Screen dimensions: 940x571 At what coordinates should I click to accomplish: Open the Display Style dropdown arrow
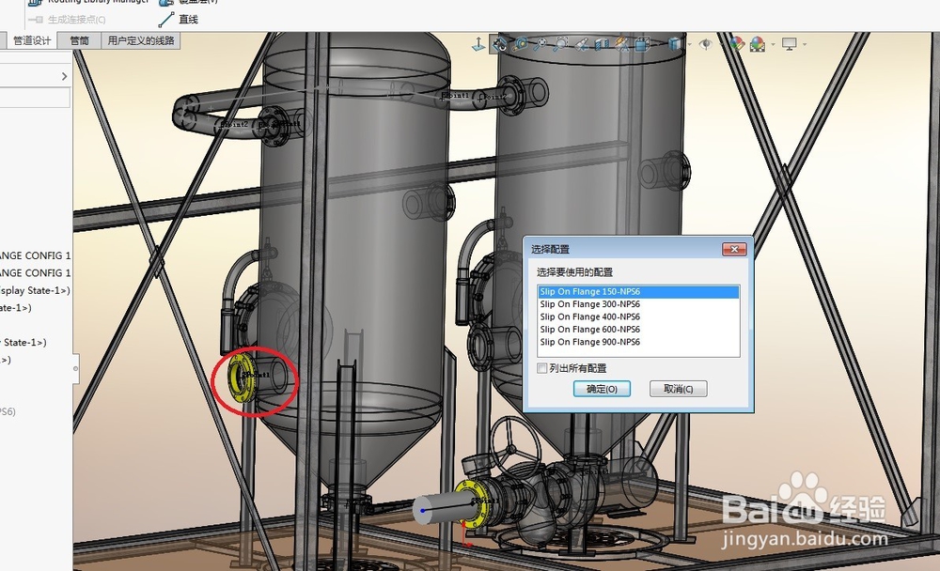[689, 44]
